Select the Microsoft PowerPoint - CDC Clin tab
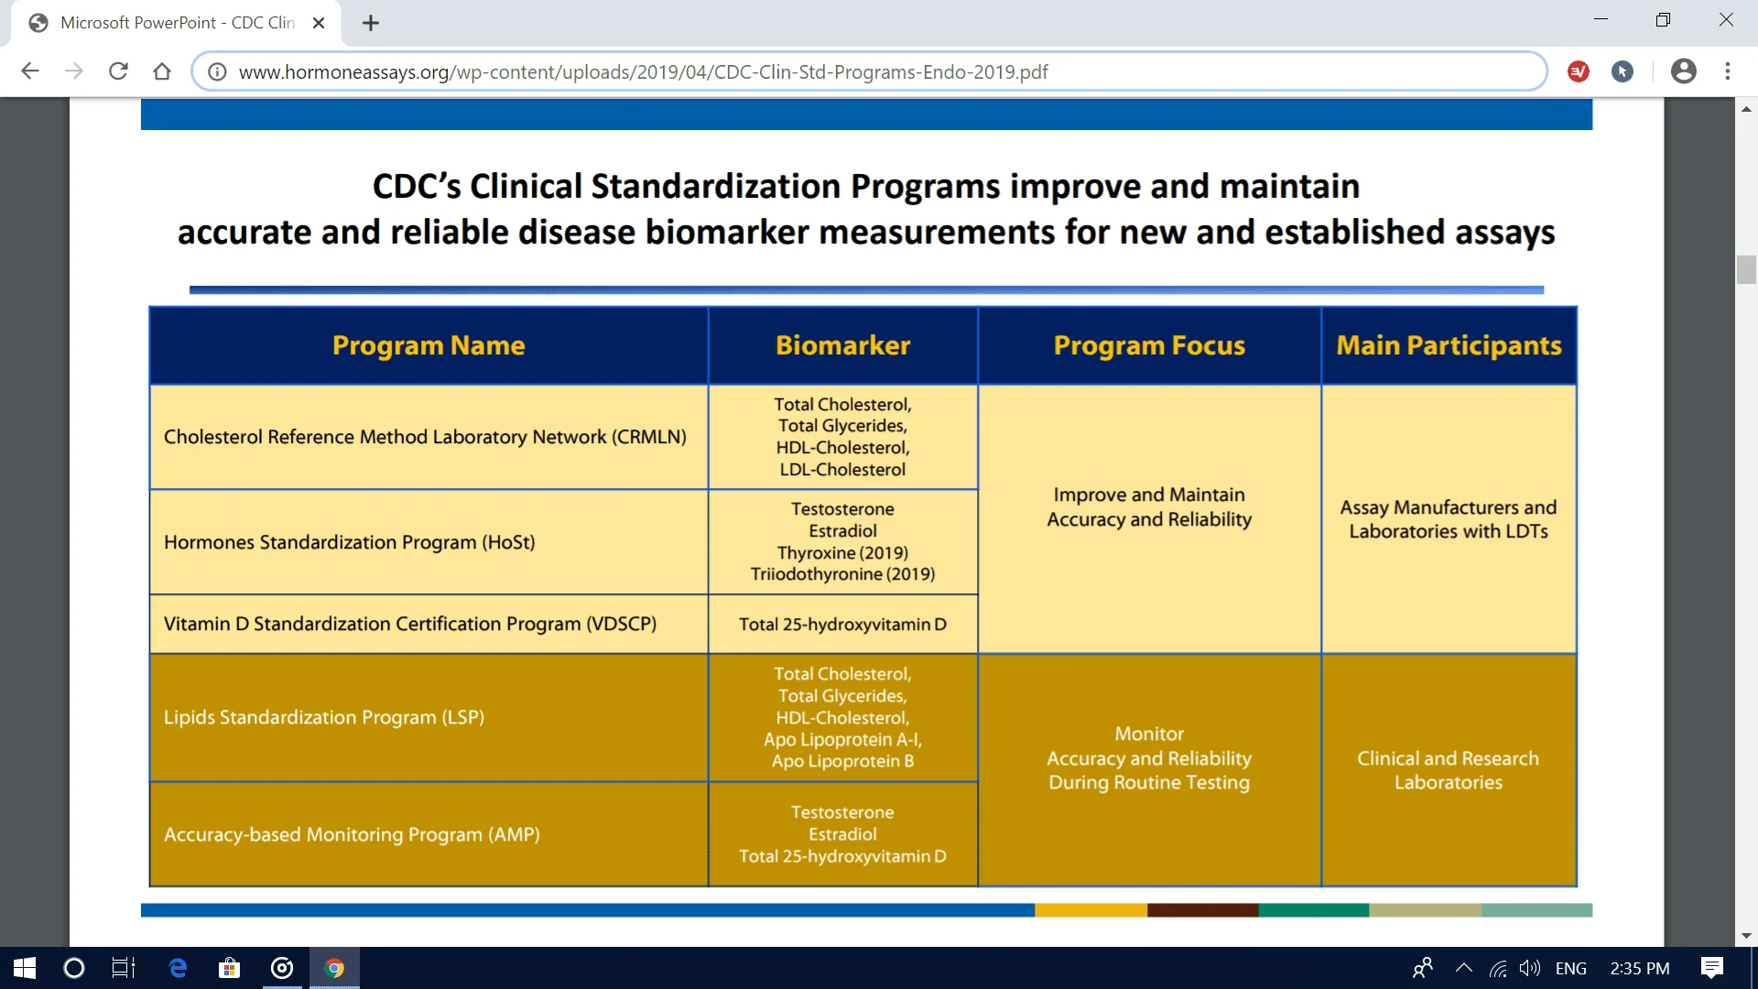1758x989 pixels. 176,23
